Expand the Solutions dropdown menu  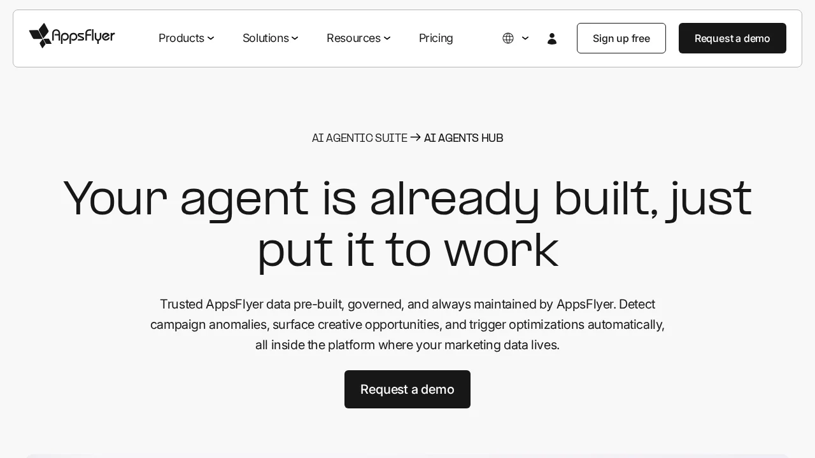(270, 38)
